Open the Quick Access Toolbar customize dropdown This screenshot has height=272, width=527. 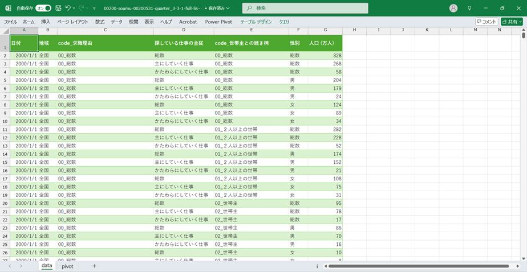(x=95, y=9)
